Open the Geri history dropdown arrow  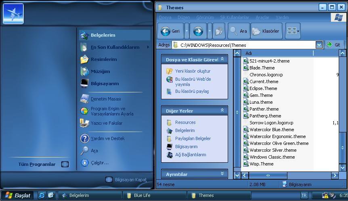click(x=187, y=31)
